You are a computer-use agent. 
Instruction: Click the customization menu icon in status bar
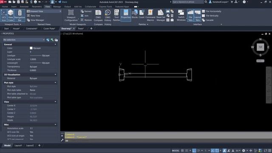coord(270,150)
